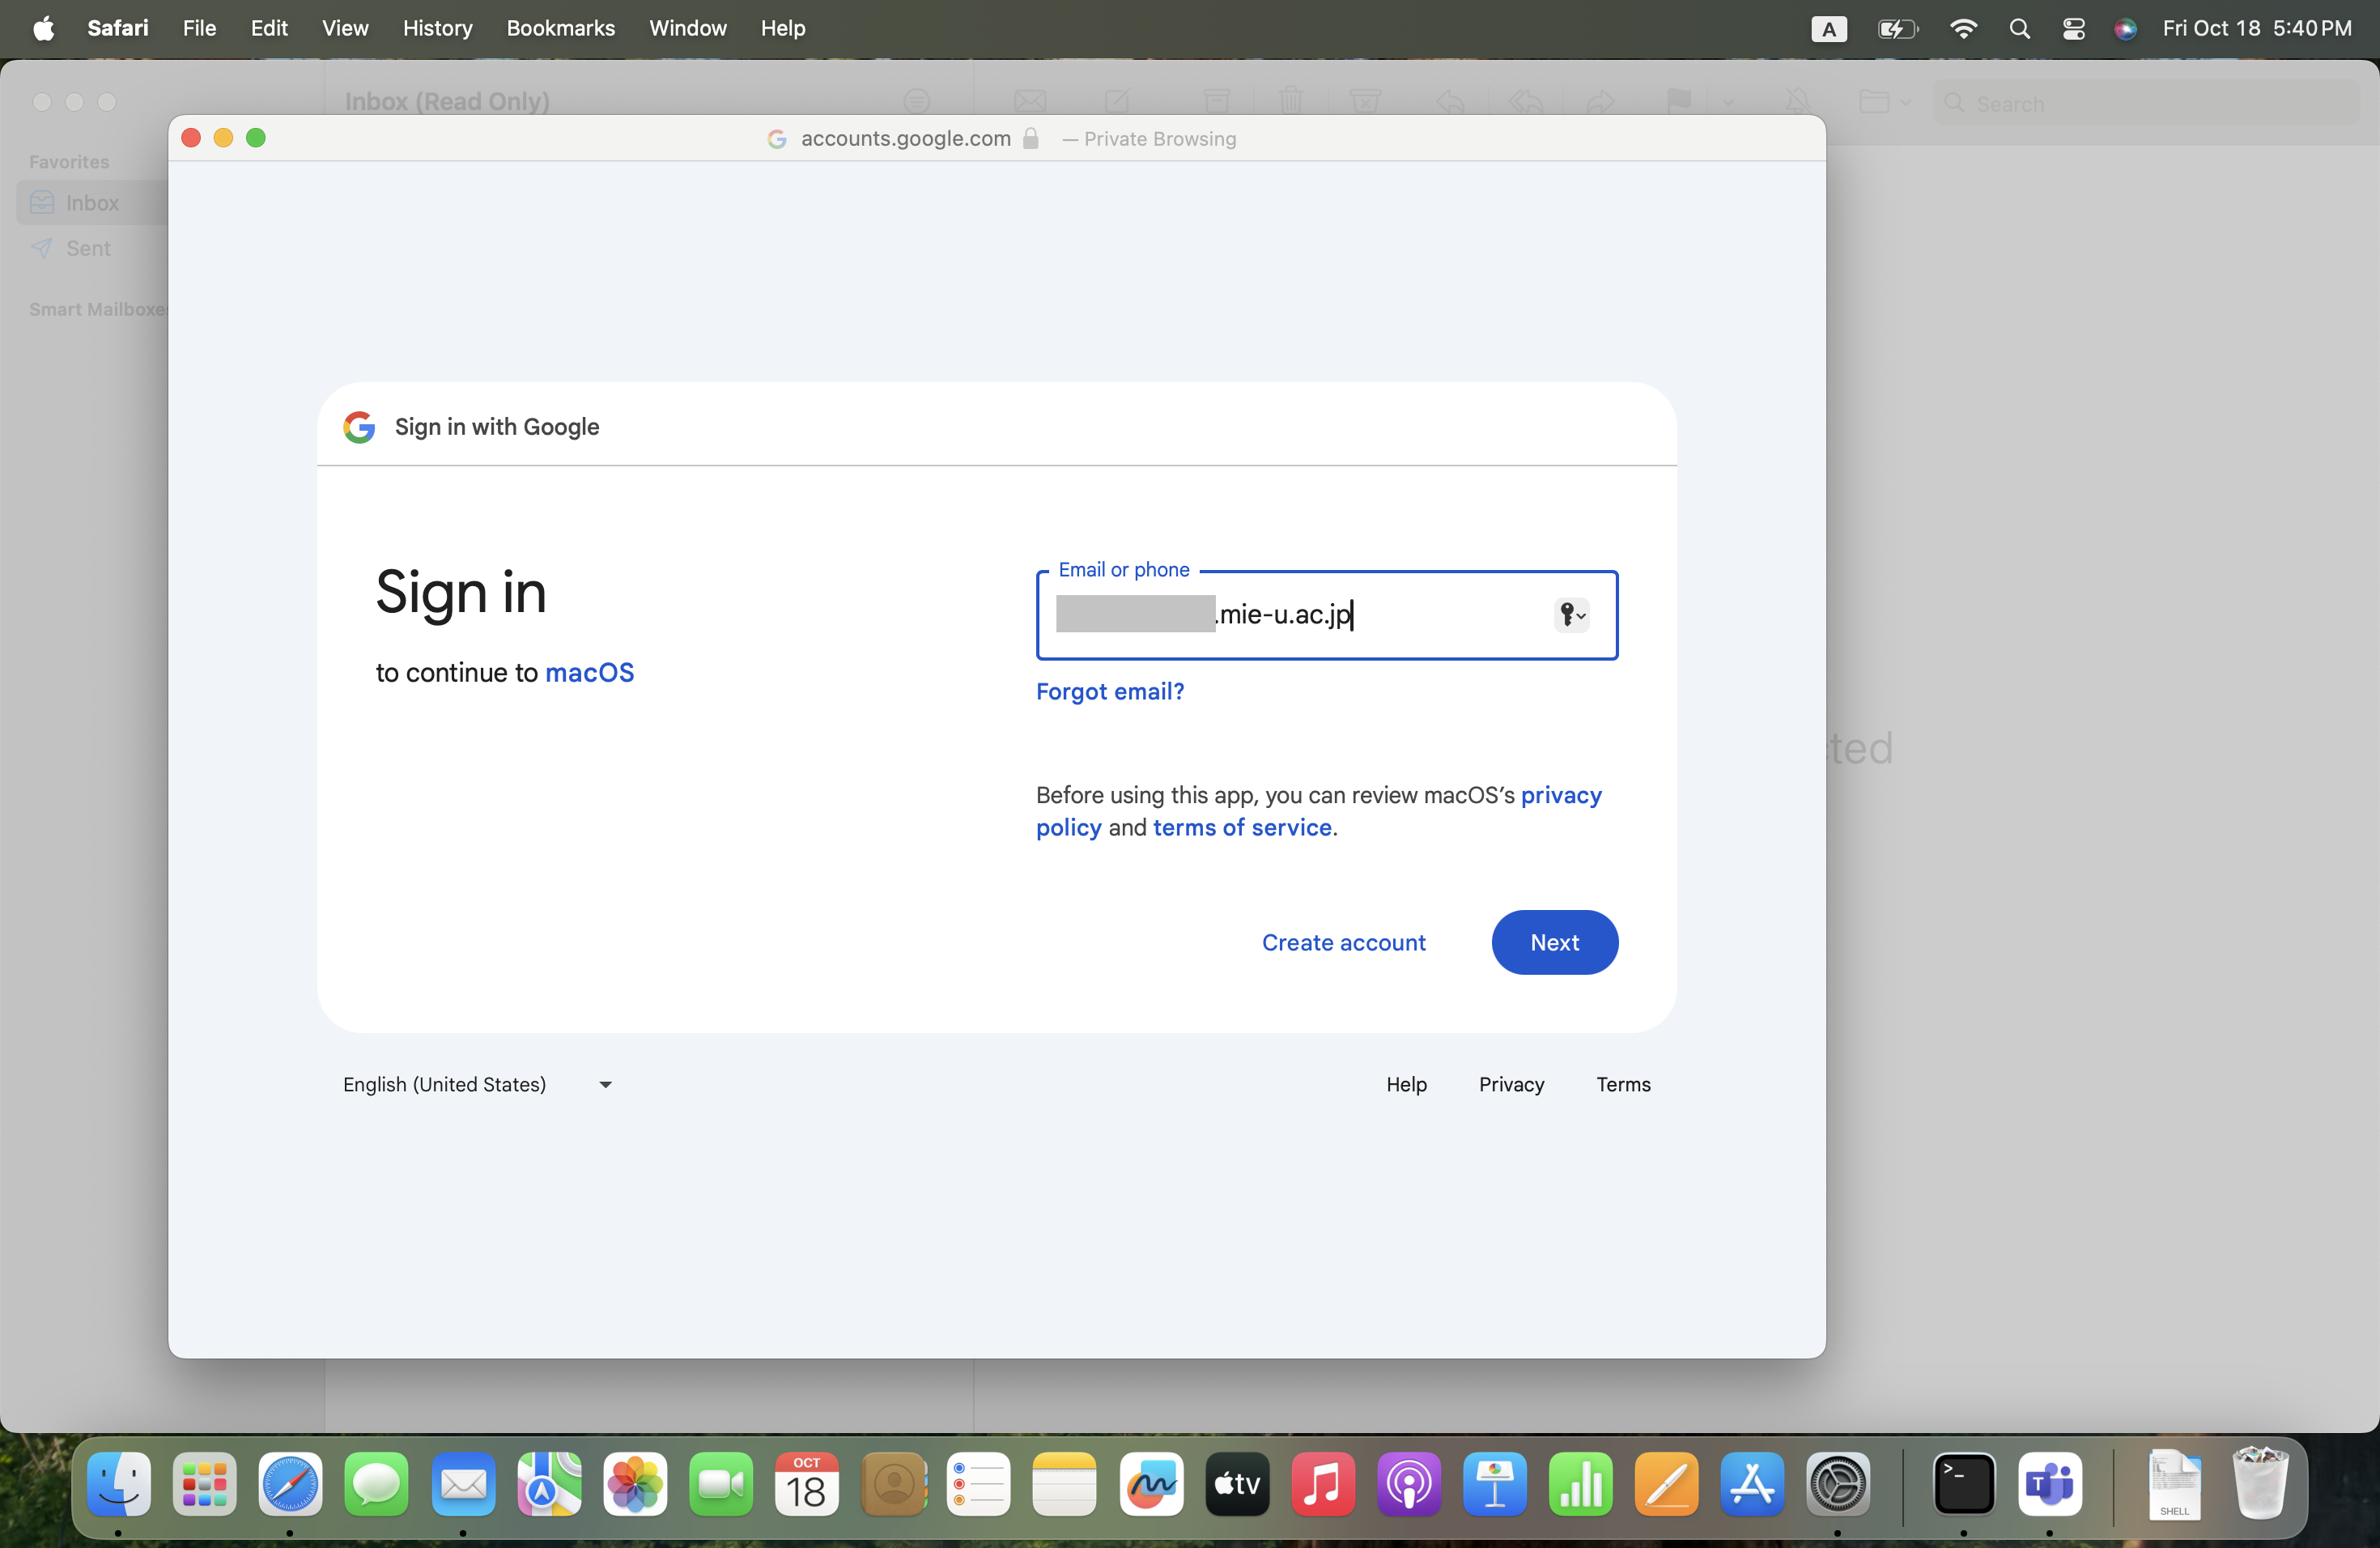
Task: Open the File menu
Action: coord(199,28)
